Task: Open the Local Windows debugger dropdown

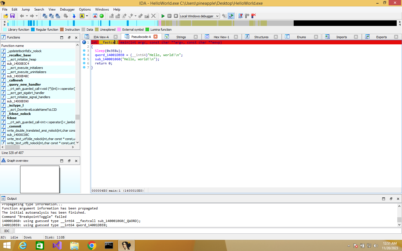Action: [199, 16]
